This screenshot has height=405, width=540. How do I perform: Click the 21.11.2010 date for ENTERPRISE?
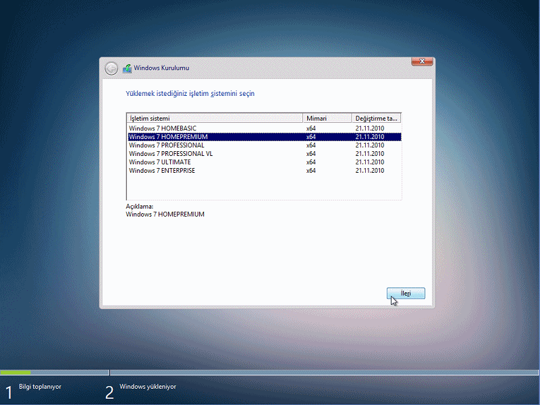coord(369,171)
